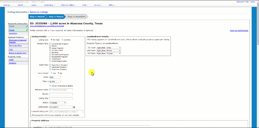Click the Return to Listings link
This screenshot has height=128, width=259.
[x=39, y=12]
